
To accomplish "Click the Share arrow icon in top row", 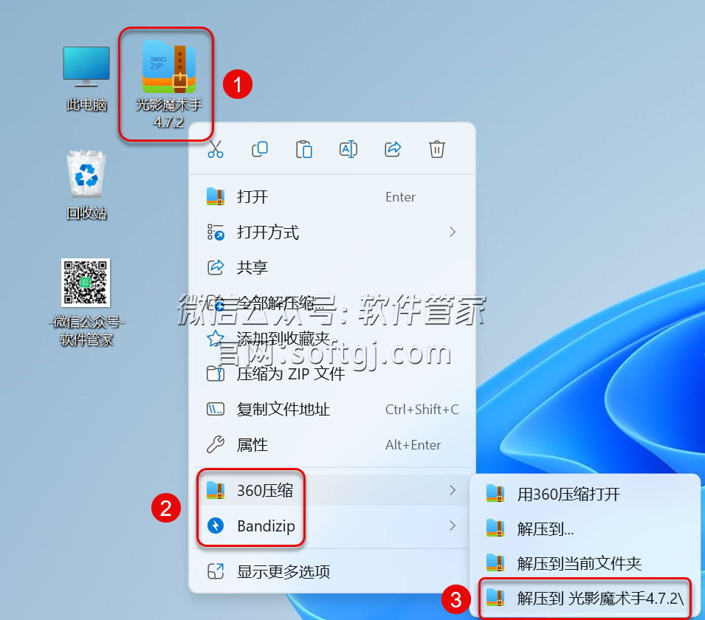I will click(x=393, y=149).
